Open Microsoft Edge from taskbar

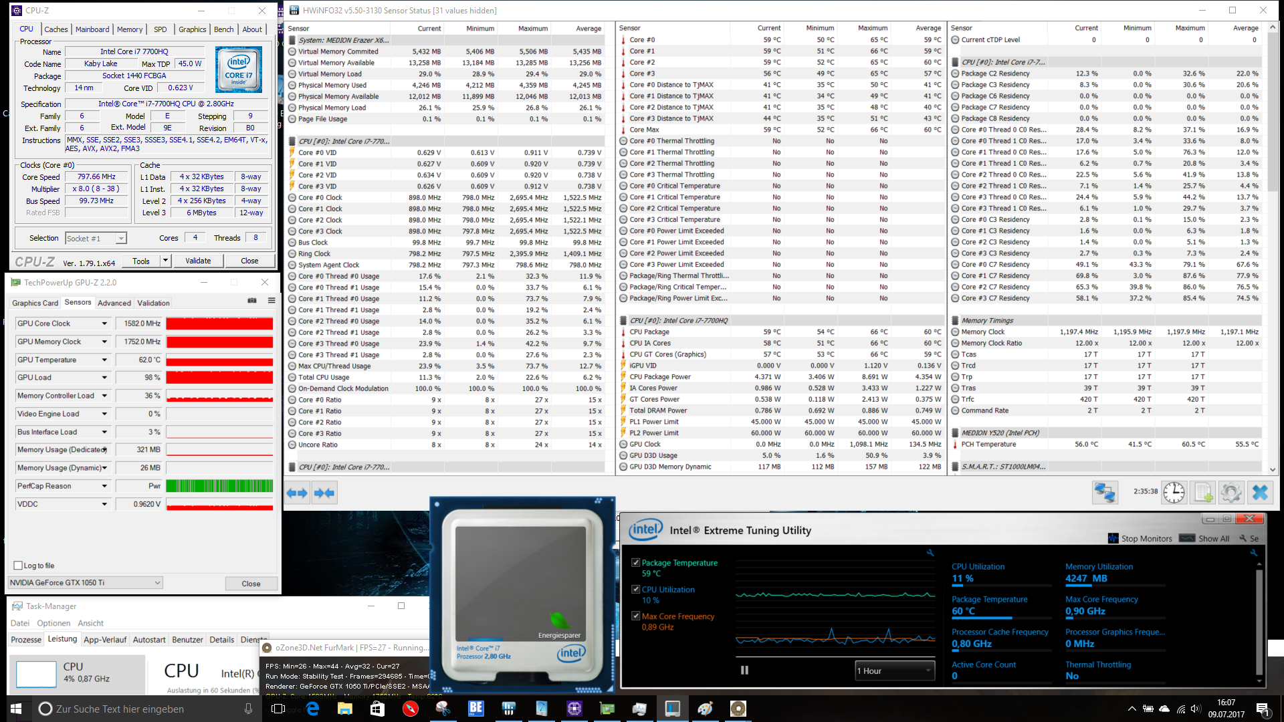point(312,709)
